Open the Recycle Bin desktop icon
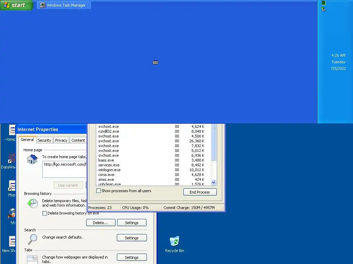This screenshot has height=264, width=353. click(174, 244)
